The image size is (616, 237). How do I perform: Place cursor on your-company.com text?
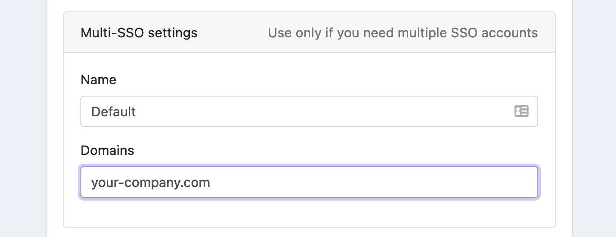point(150,182)
